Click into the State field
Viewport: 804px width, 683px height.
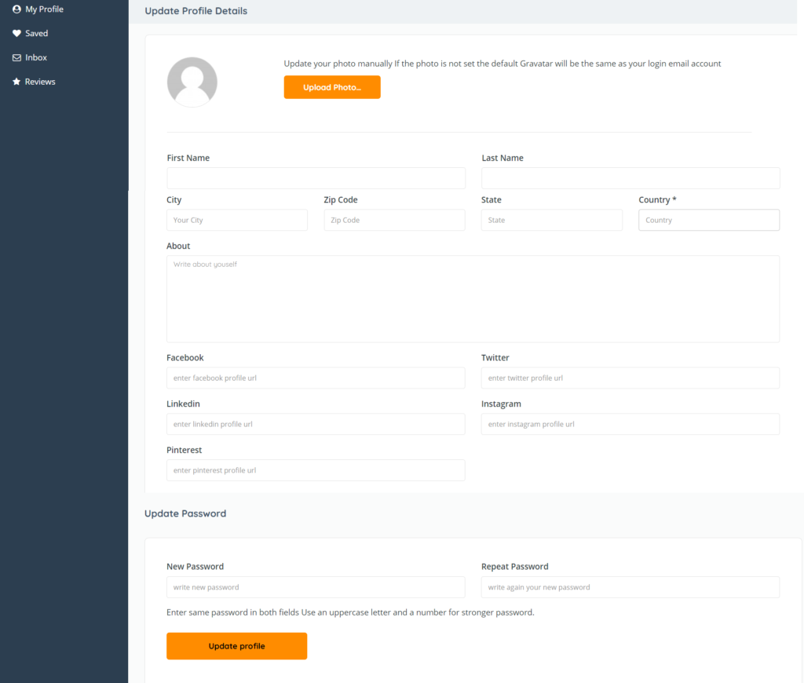(x=552, y=221)
